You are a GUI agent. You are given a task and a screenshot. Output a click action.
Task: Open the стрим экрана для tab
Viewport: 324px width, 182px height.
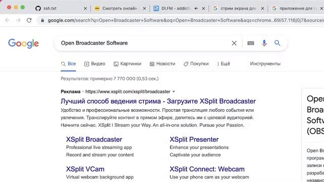238,9
